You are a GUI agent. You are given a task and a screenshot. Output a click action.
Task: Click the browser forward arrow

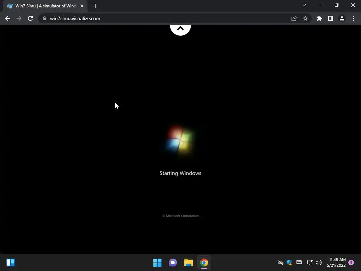click(19, 18)
